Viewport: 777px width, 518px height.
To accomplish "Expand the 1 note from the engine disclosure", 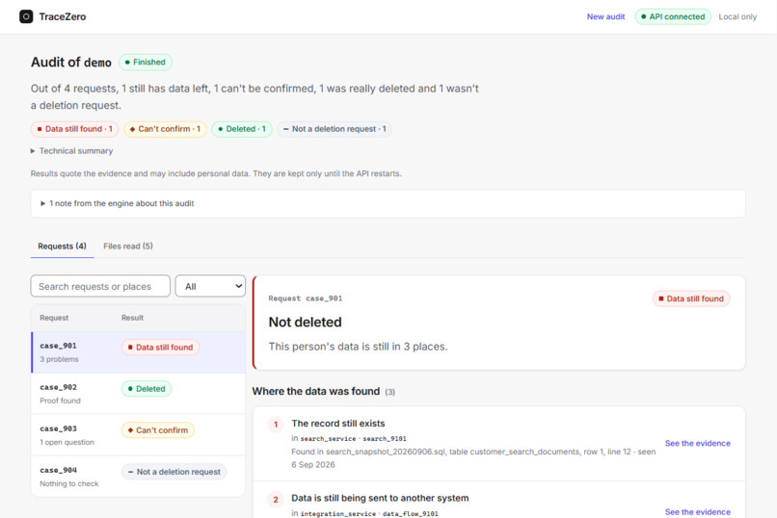I will [x=118, y=203].
